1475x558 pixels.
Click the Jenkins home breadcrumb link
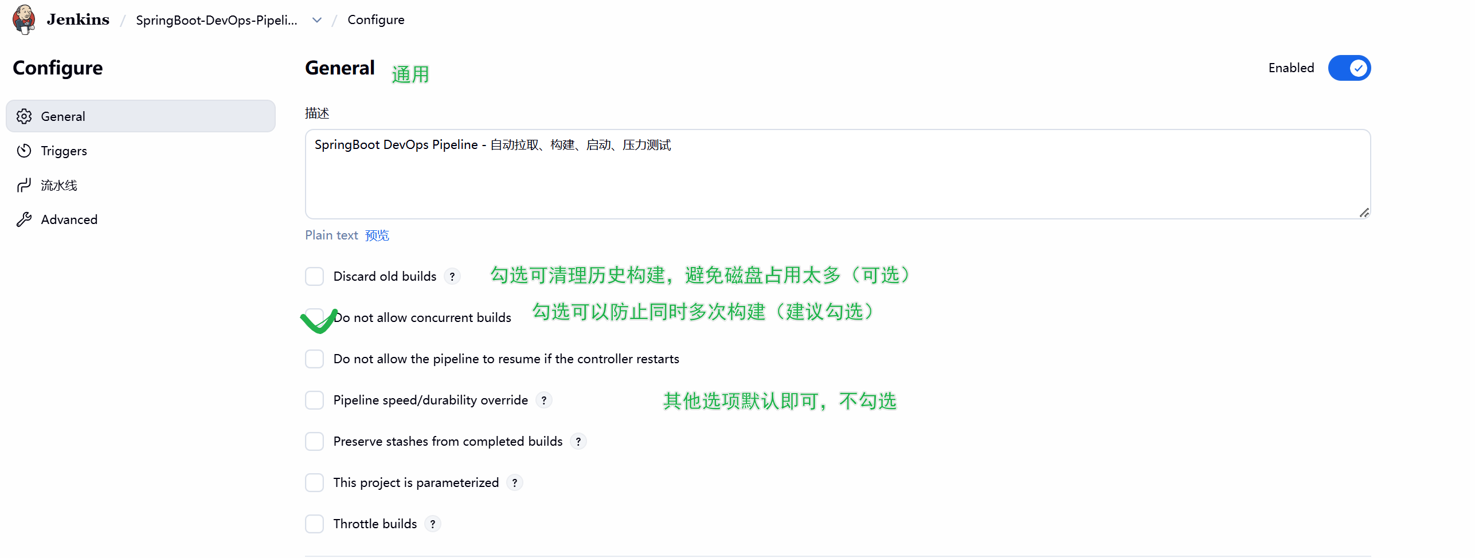78,19
